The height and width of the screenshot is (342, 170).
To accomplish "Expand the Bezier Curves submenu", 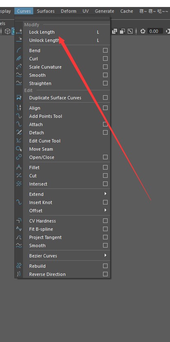I will 106,255.
